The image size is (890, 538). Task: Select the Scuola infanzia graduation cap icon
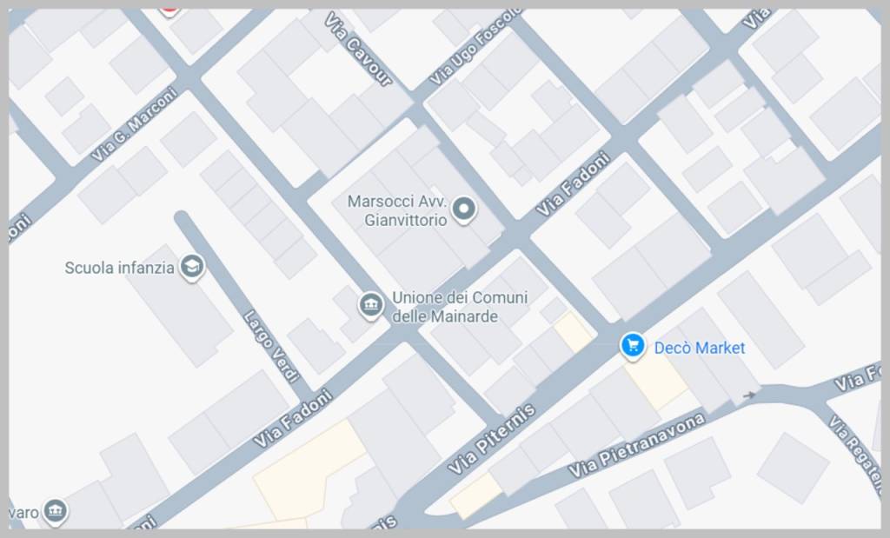(x=192, y=267)
